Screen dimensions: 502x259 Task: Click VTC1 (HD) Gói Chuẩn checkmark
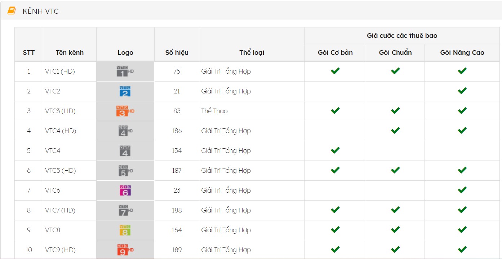(x=395, y=71)
